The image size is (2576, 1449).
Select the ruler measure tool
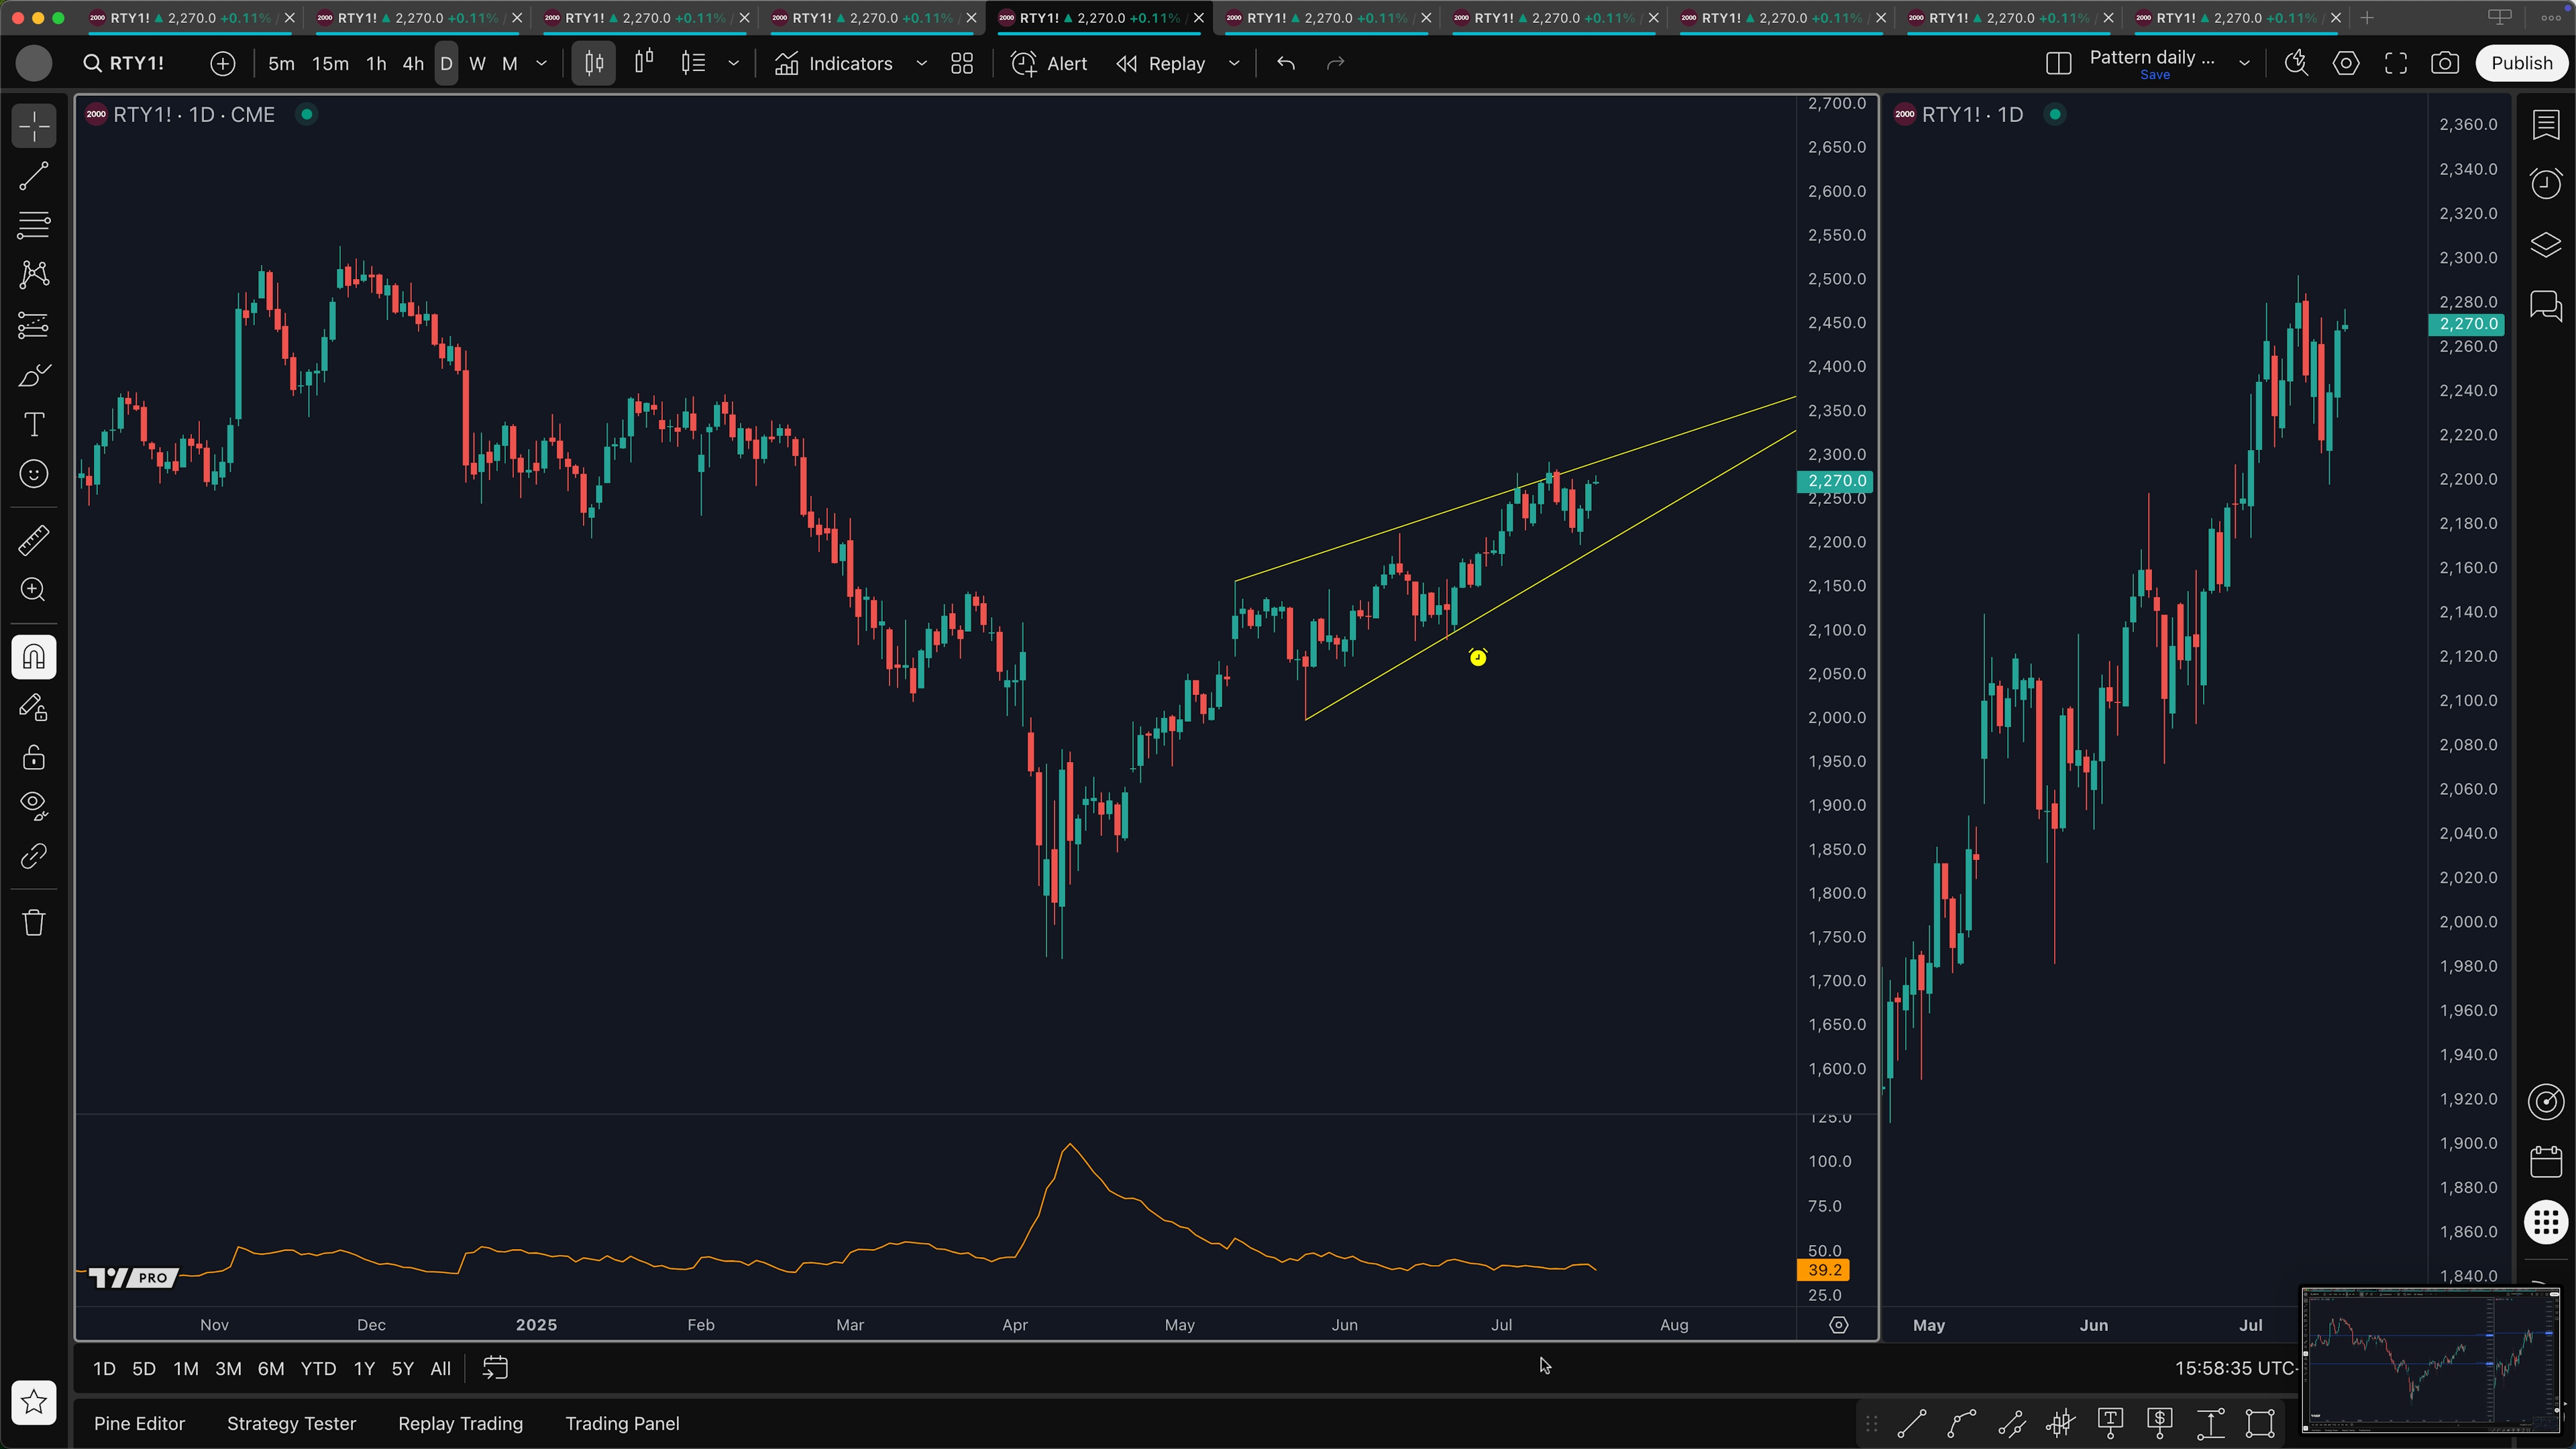pyautogui.click(x=34, y=541)
